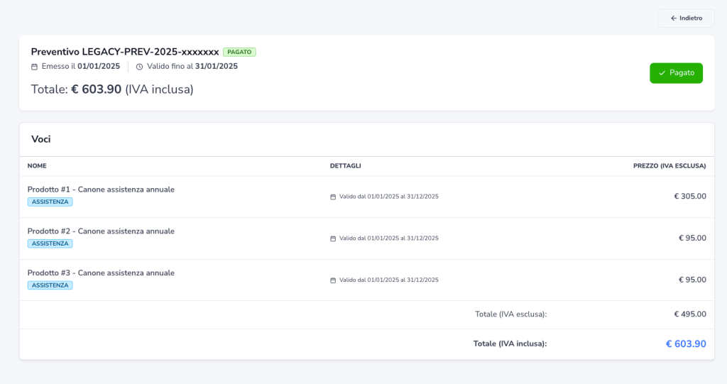Click the left arrow icon in Indietro

tap(674, 18)
